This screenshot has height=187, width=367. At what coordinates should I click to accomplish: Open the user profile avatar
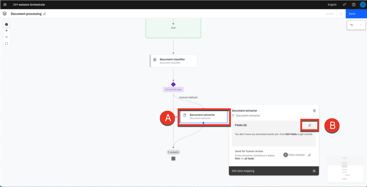coord(362,5)
